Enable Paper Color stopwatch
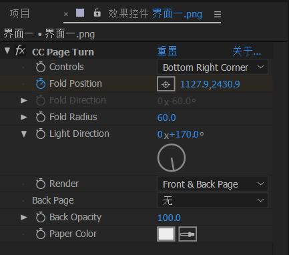289x255 pixels. pos(41,234)
